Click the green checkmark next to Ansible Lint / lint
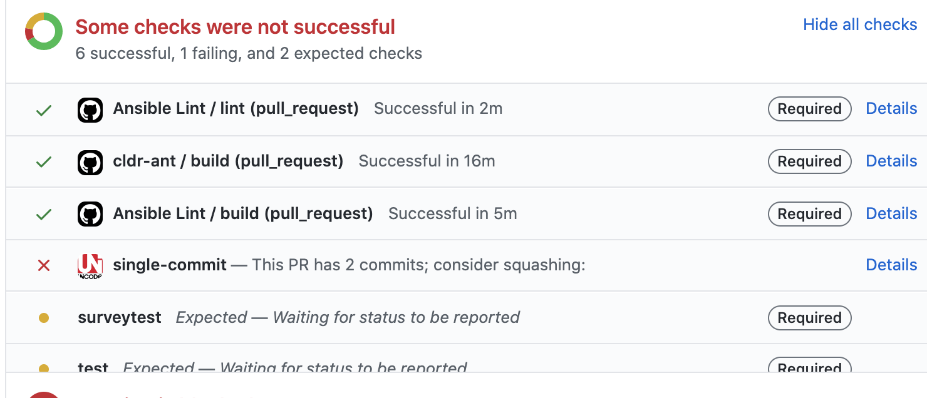This screenshot has width=927, height=398. [x=43, y=108]
